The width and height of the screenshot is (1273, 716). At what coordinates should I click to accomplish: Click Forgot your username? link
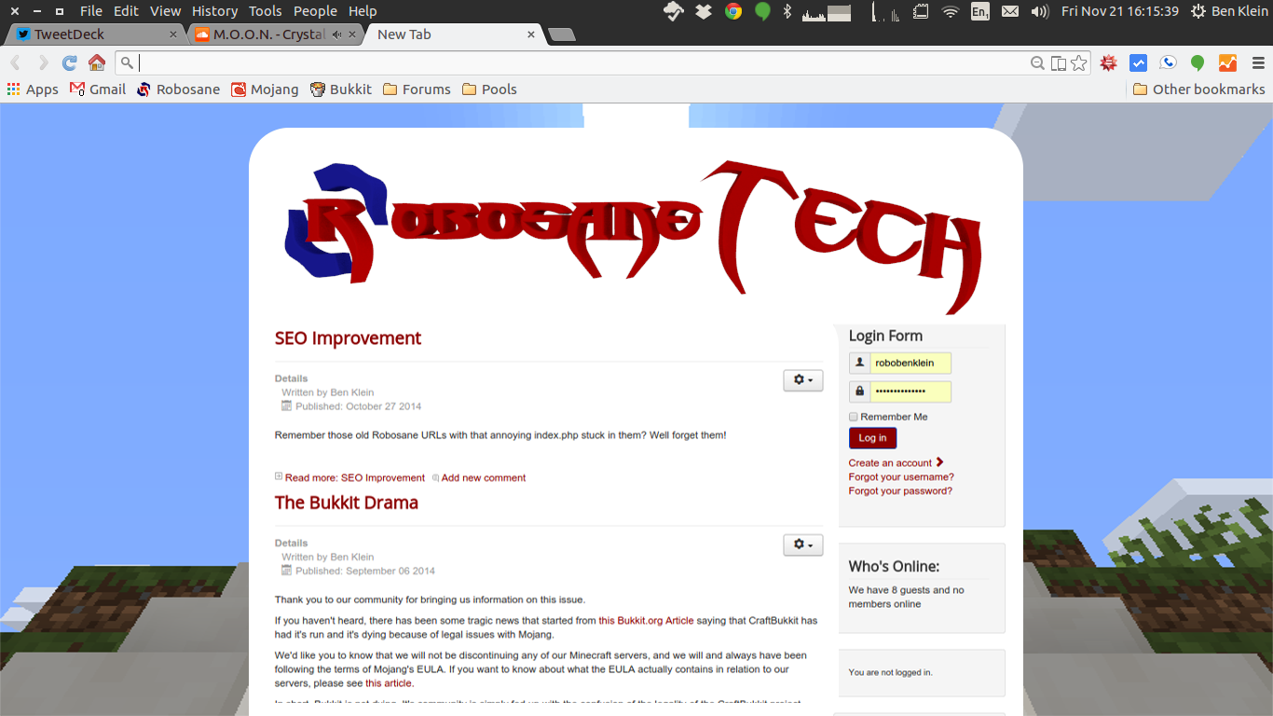click(901, 476)
